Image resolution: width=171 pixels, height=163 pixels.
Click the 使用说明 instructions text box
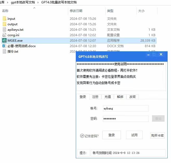pos(121,77)
